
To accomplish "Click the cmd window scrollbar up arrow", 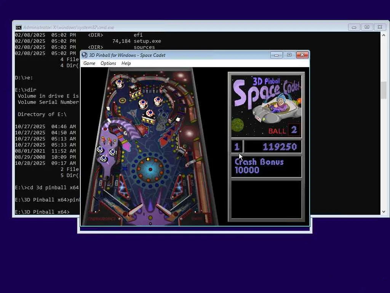I will [x=384, y=35].
